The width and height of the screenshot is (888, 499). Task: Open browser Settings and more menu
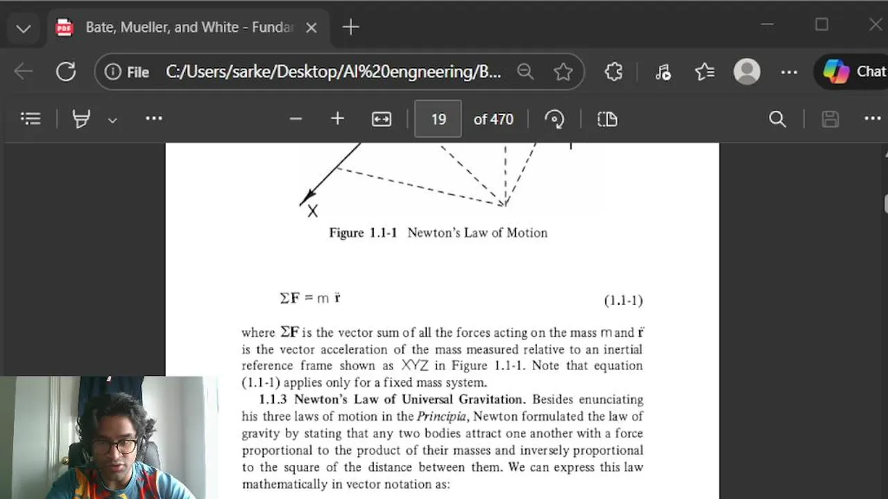tap(789, 71)
